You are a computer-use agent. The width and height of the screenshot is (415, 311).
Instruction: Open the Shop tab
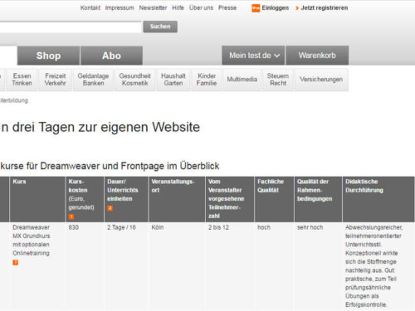coord(48,56)
